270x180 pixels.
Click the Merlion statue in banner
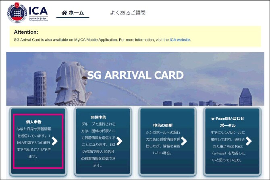tap(73, 84)
